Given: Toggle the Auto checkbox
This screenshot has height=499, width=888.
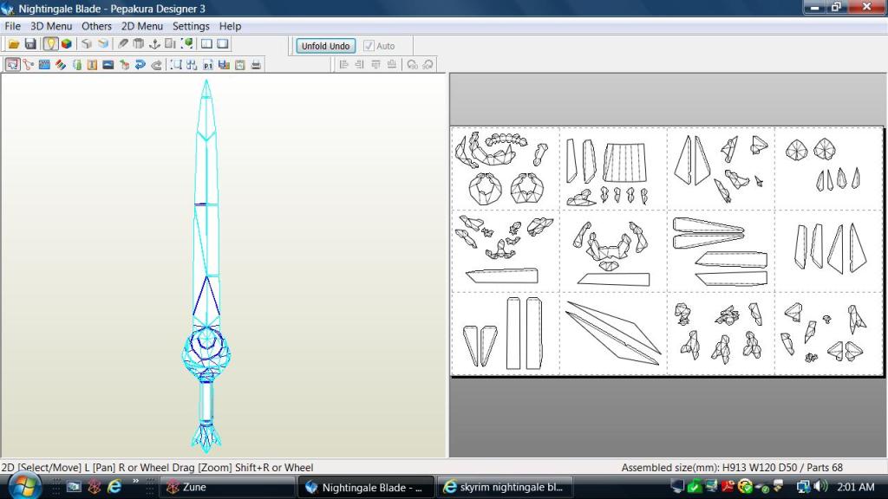Looking at the screenshot, I should tap(369, 46).
